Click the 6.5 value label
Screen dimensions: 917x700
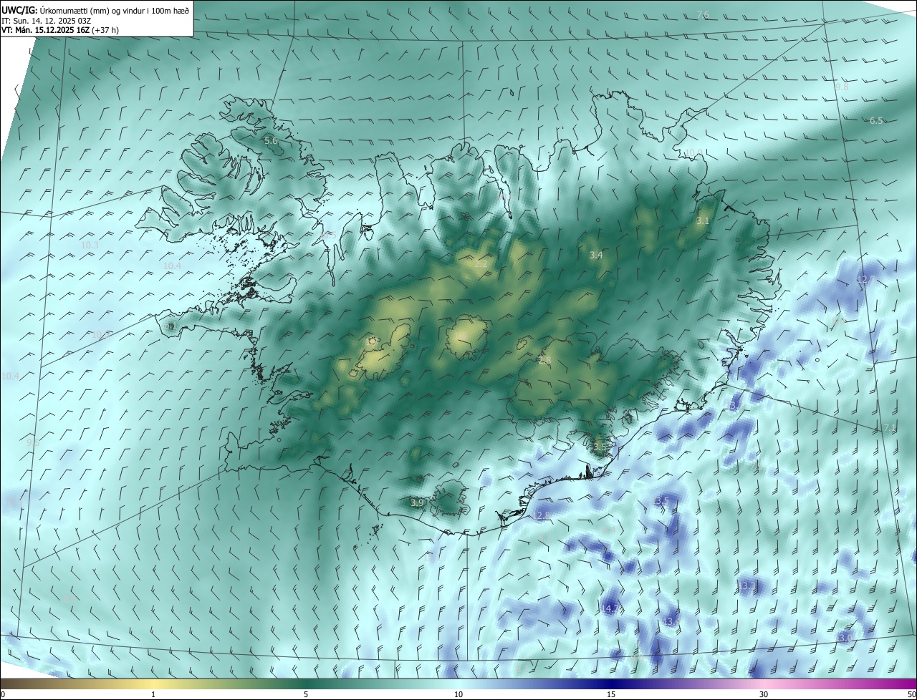(876, 121)
